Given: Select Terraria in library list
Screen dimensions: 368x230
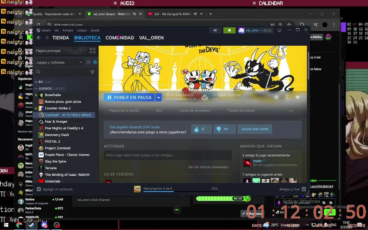Looking at the screenshot, I should point(51,168).
